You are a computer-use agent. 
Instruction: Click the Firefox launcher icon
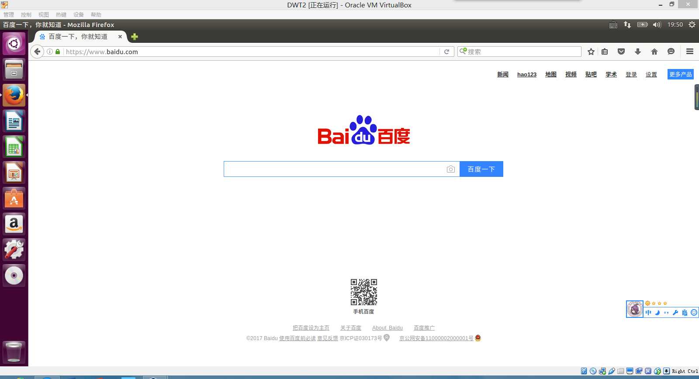click(x=14, y=95)
